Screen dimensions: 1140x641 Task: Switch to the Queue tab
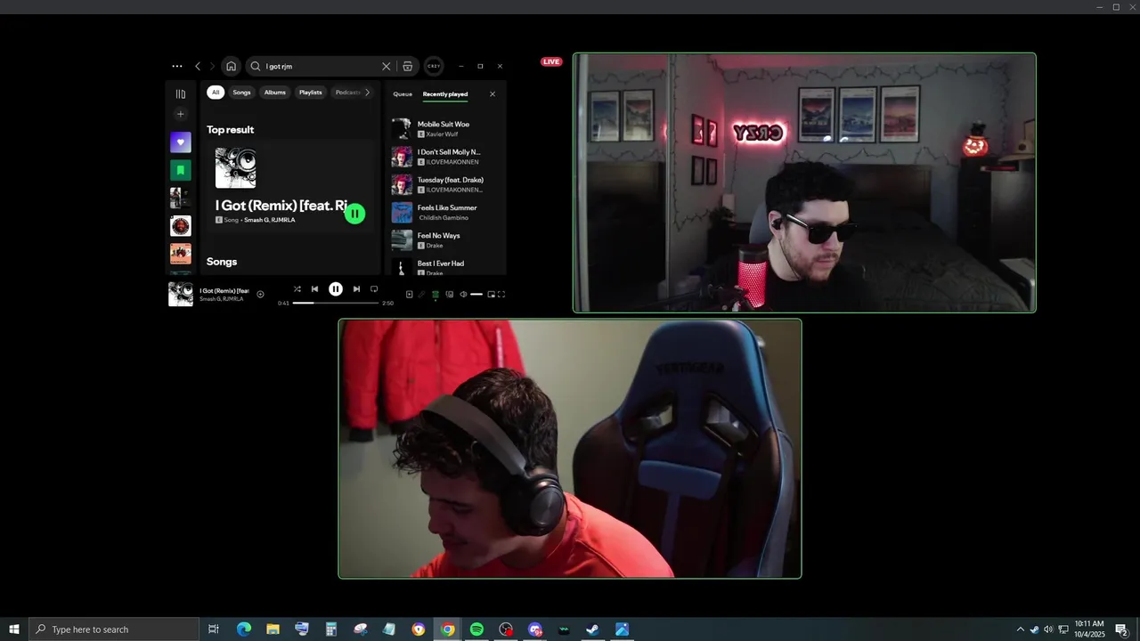pyautogui.click(x=403, y=94)
